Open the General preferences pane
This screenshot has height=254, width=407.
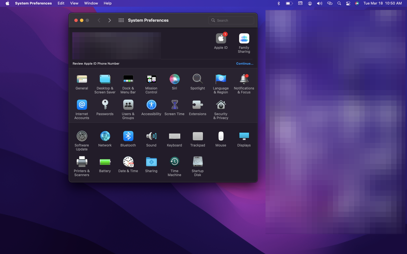coord(82,82)
